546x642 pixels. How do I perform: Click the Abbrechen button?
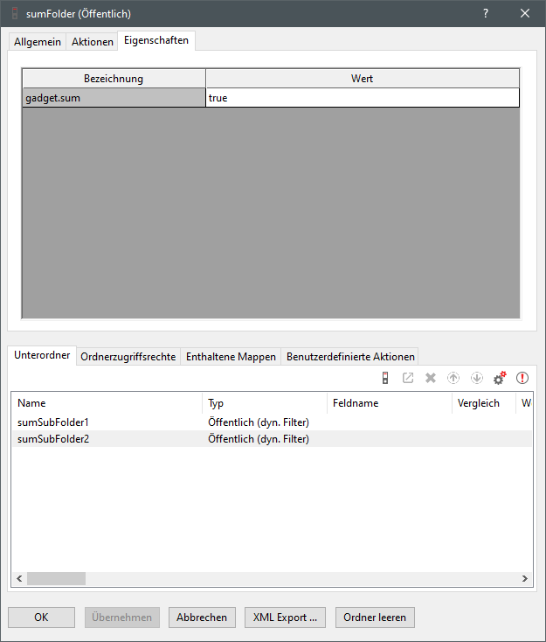pyautogui.click(x=202, y=617)
